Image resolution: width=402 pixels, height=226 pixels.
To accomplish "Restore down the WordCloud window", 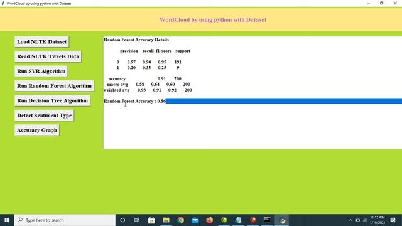I will click(x=381, y=3).
